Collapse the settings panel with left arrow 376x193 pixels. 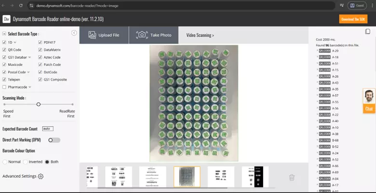click(74, 33)
